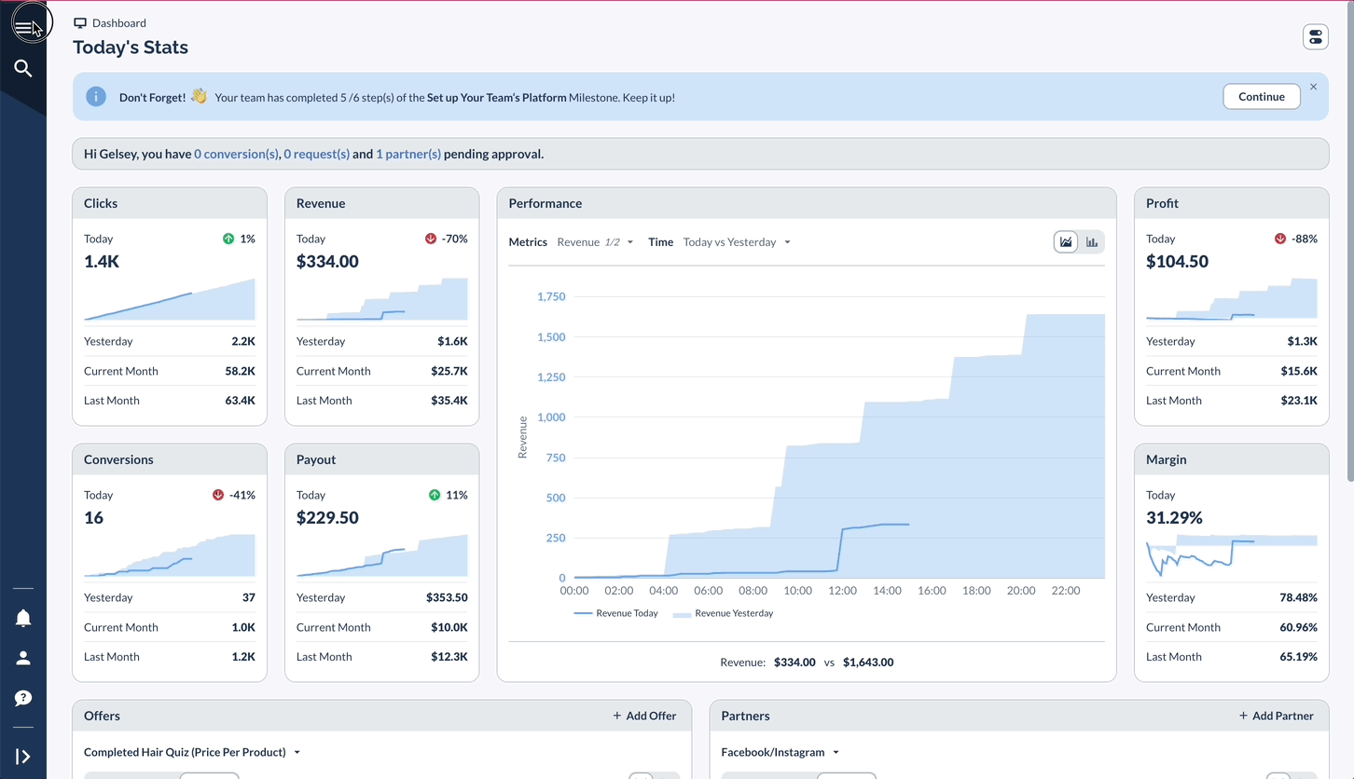This screenshot has height=779, width=1354.
Task: Open the 1 partner(s) pending link
Action: (x=408, y=154)
